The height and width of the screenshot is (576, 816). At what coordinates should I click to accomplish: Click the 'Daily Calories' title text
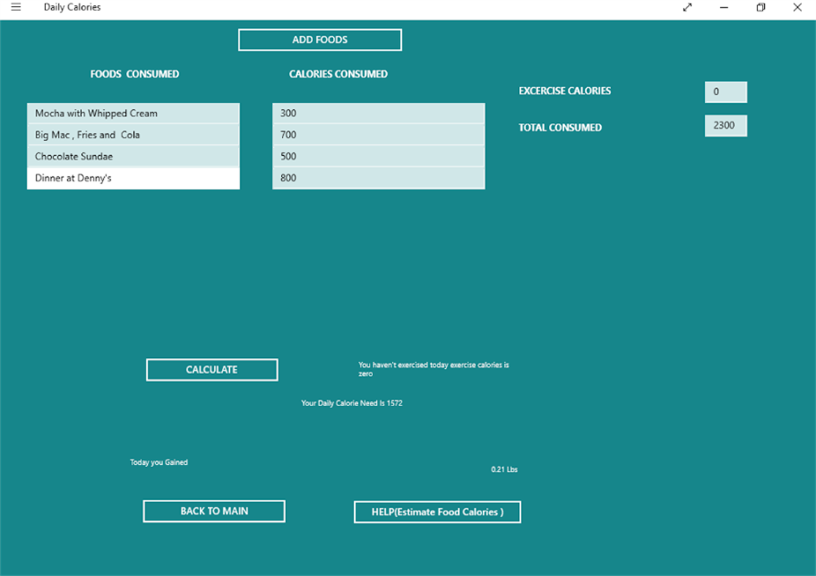point(72,7)
